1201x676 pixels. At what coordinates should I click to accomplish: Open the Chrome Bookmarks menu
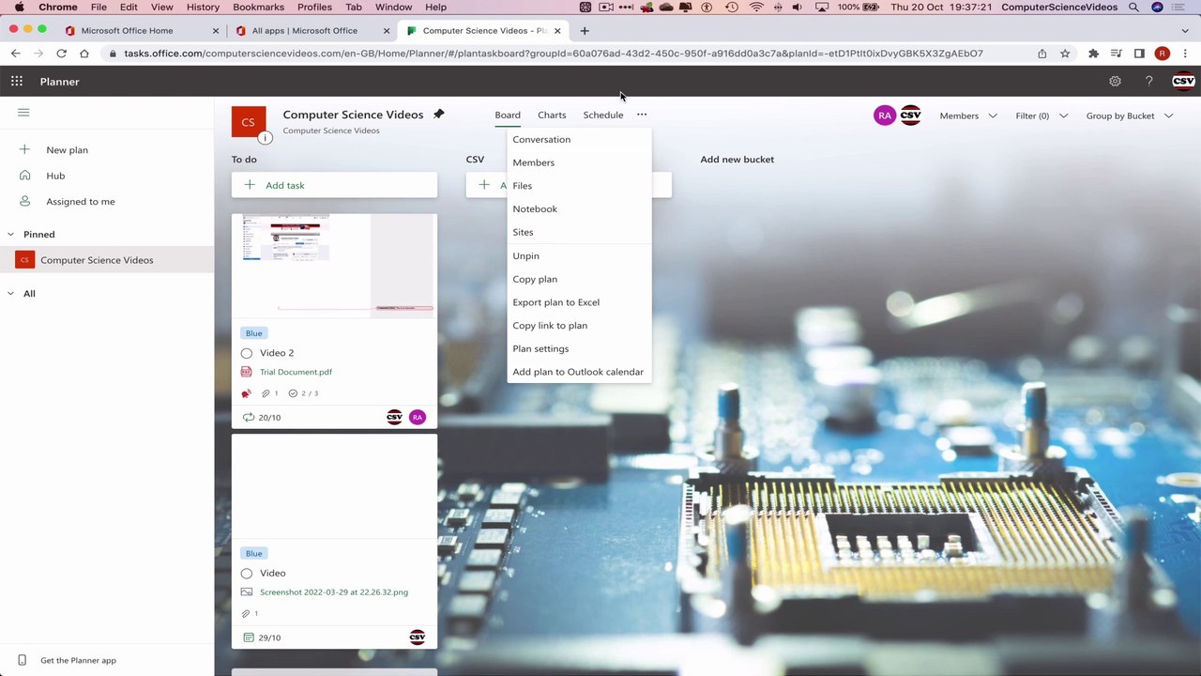pos(258,8)
